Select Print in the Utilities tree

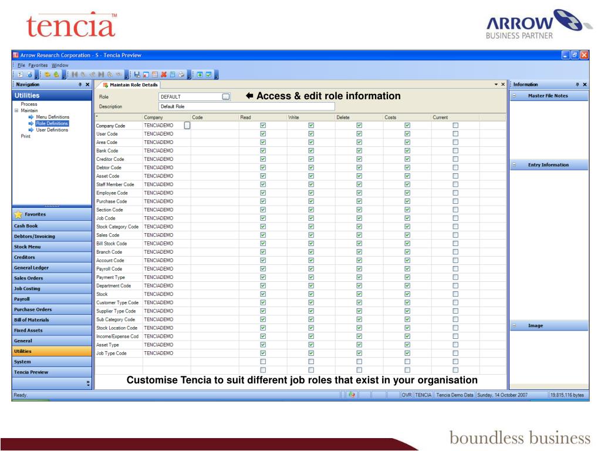pyautogui.click(x=26, y=136)
